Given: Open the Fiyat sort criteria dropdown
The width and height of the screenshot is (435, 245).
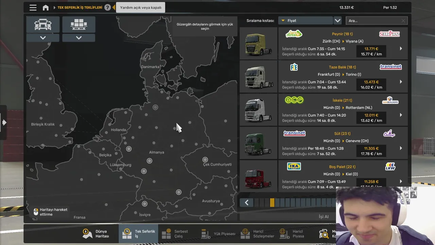Looking at the screenshot, I should 306,21.
